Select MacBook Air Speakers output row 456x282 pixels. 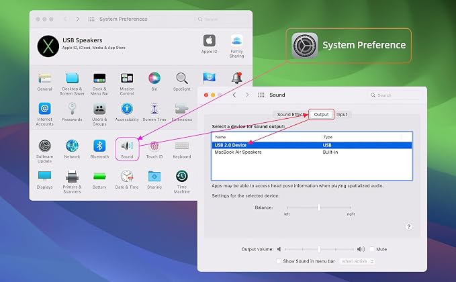(312, 152)
